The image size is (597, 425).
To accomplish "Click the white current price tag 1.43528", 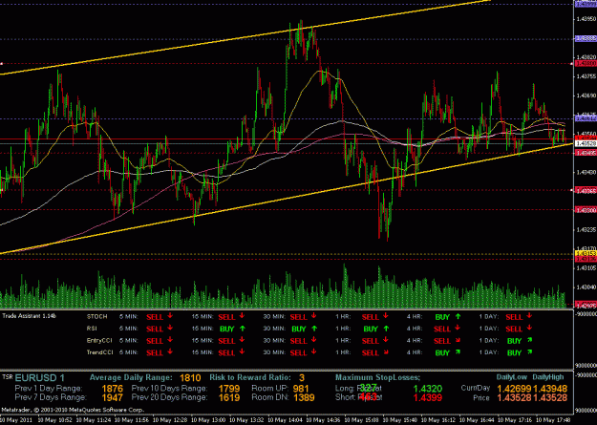I will (586, 143).
